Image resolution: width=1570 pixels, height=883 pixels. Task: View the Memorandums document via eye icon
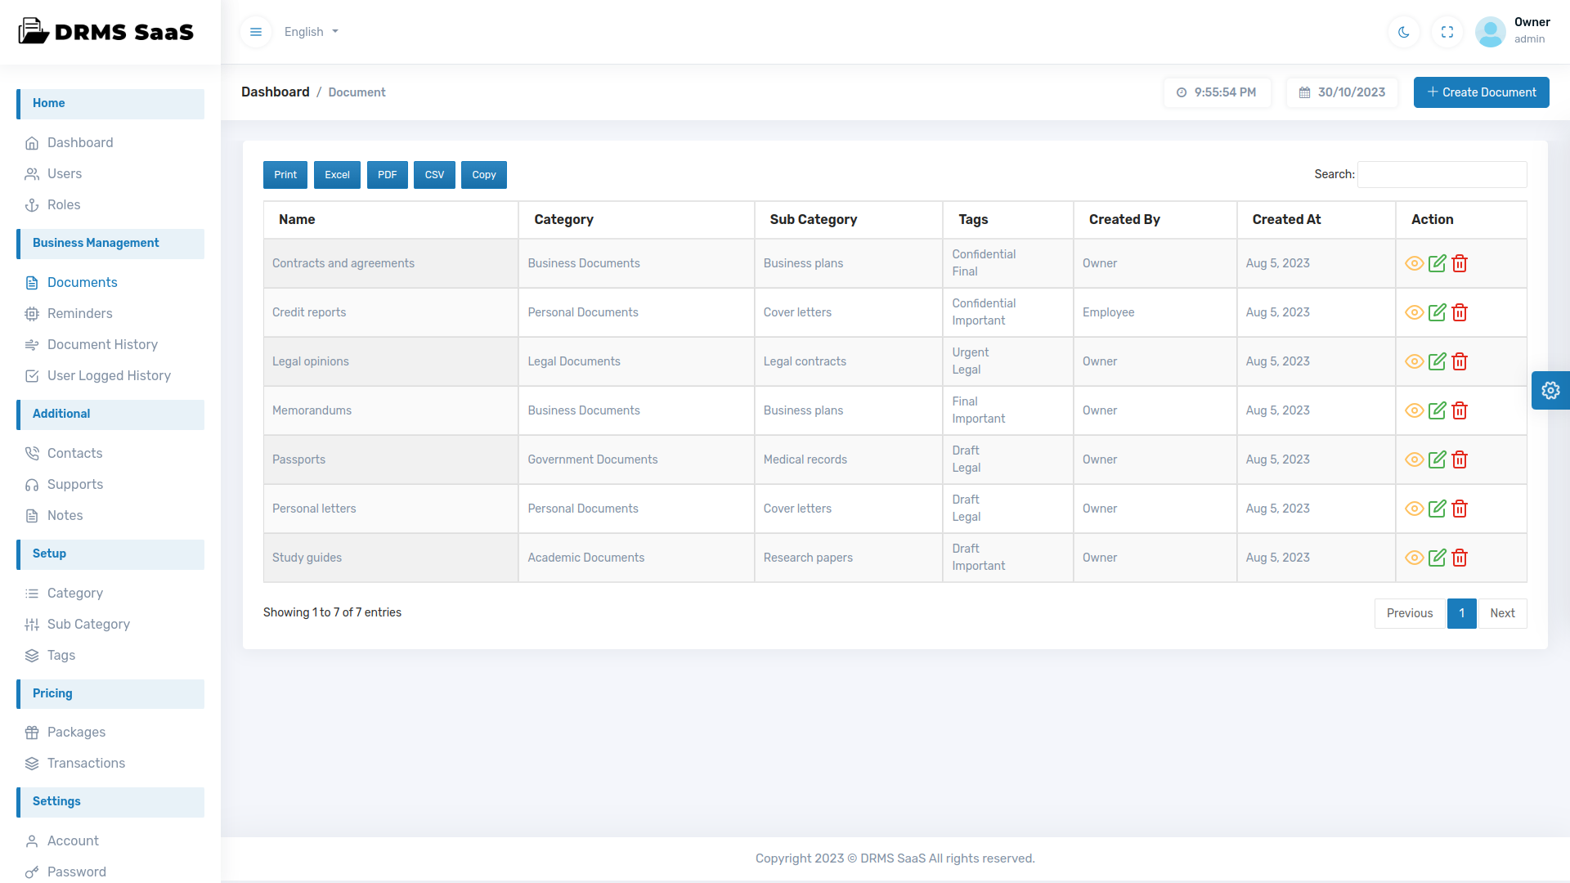click(1414, 410)
